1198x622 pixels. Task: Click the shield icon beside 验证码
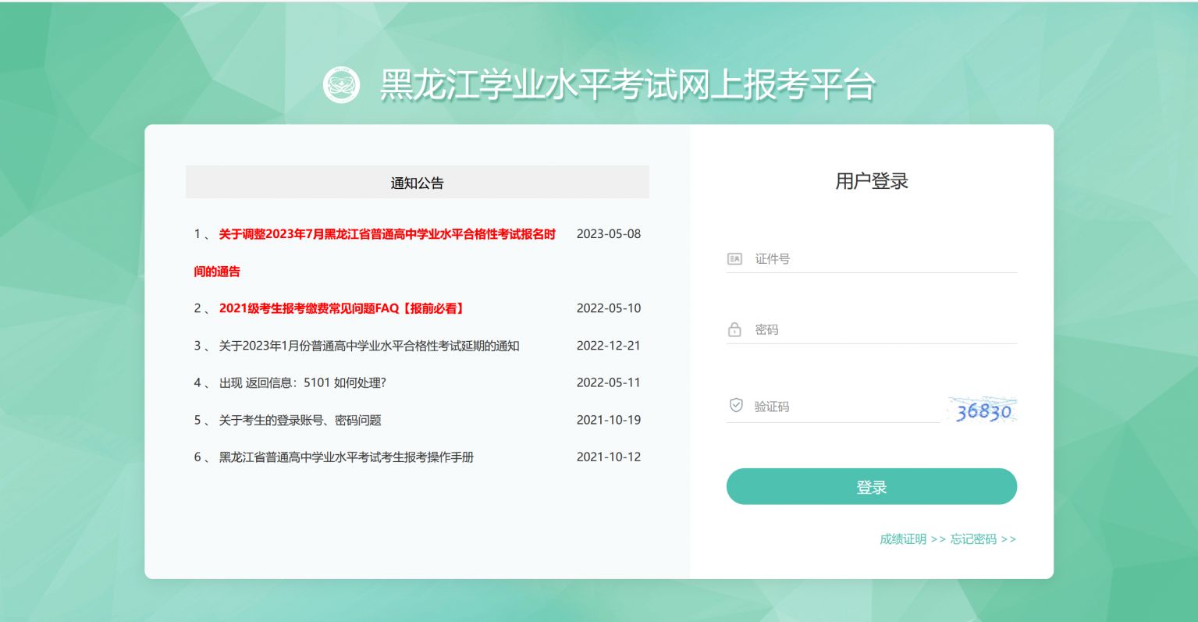[735, 406]
